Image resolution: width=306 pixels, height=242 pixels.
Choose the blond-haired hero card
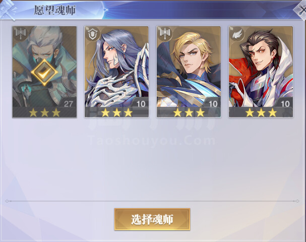pos(189,72)
